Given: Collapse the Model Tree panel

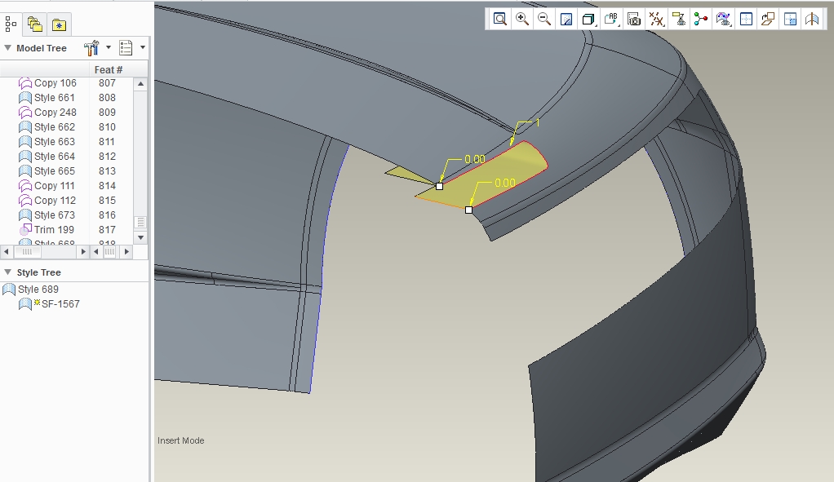Looking at the screenshot, I should tap(7, 48).
